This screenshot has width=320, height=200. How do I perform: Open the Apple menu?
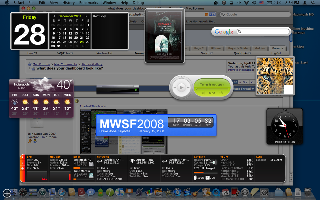7,3
